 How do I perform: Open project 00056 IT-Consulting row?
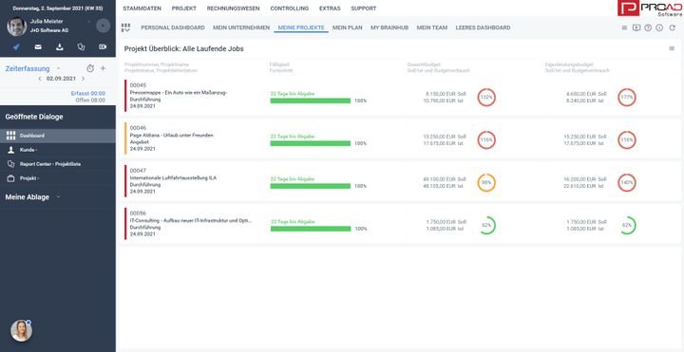coord(400,224)
